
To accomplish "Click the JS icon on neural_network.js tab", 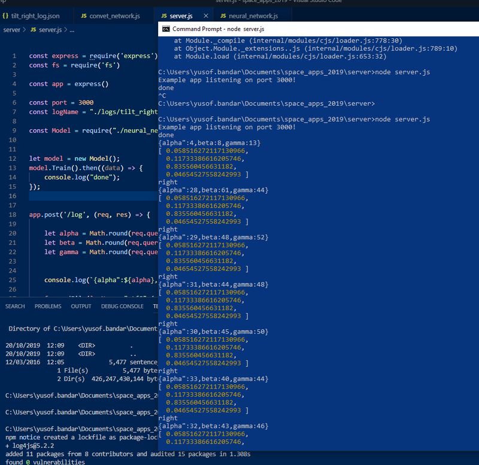I will [x=224, y=15].
